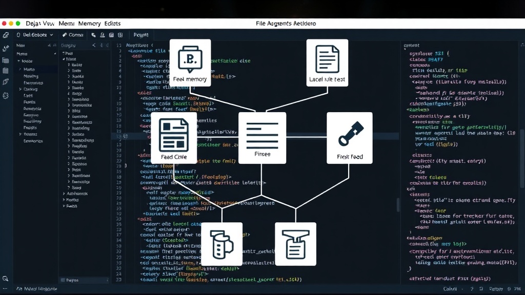Viewport: 525px width, 295px height.
Task: Click the calendar-style icon in top toolbar
Action: coord(111,35)
